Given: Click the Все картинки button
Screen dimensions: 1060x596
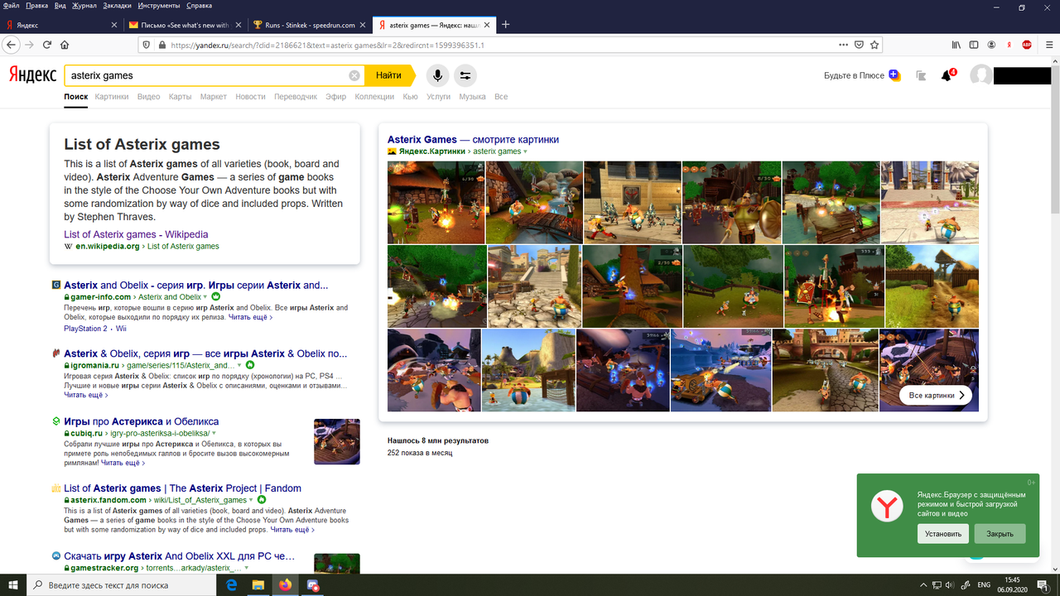Looking at the screenshot, I should 937,396.
